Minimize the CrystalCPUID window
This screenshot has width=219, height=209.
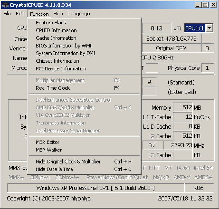[198, 5]
